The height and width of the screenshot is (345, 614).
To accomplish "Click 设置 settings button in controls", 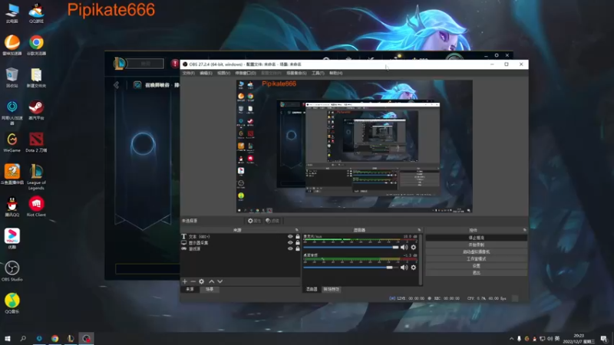I will tap(476, 266).
